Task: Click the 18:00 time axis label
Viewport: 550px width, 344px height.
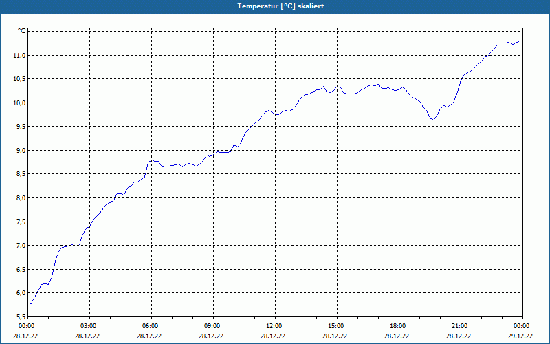Action: [399, 326]
